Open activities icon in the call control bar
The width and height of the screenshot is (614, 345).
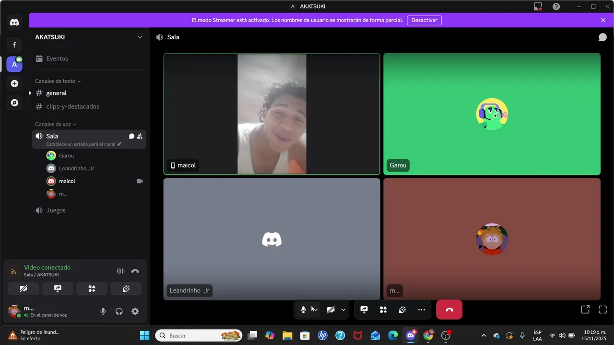coord(383,310)
